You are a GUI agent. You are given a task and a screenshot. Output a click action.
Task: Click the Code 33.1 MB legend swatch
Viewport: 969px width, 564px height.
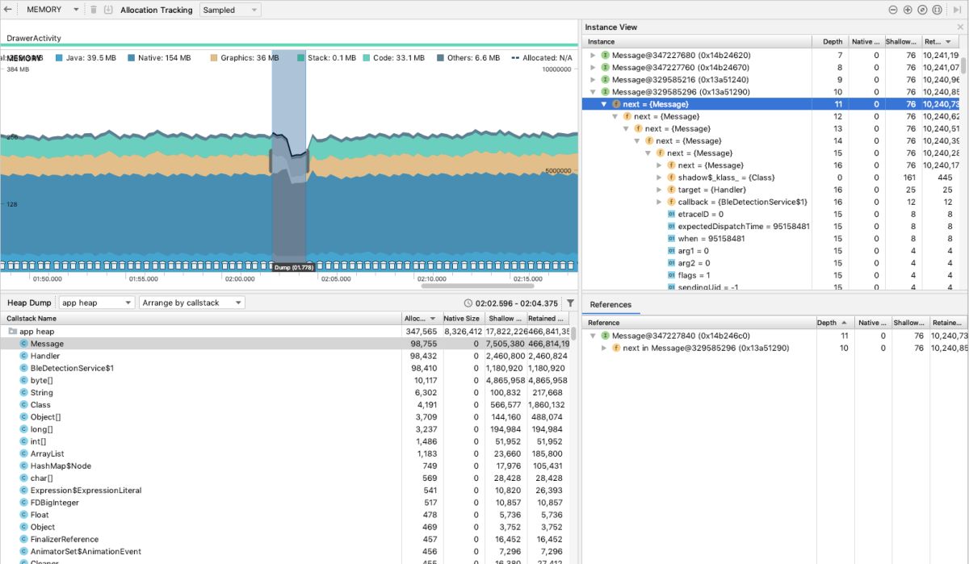tap(367, 58)
